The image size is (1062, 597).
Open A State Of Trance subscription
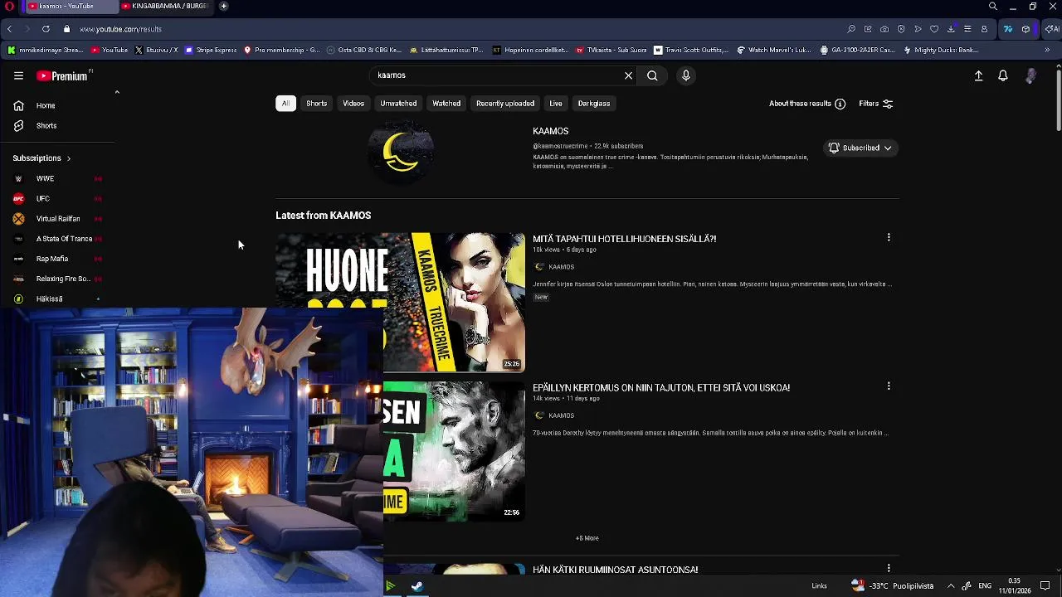(58, 238)
